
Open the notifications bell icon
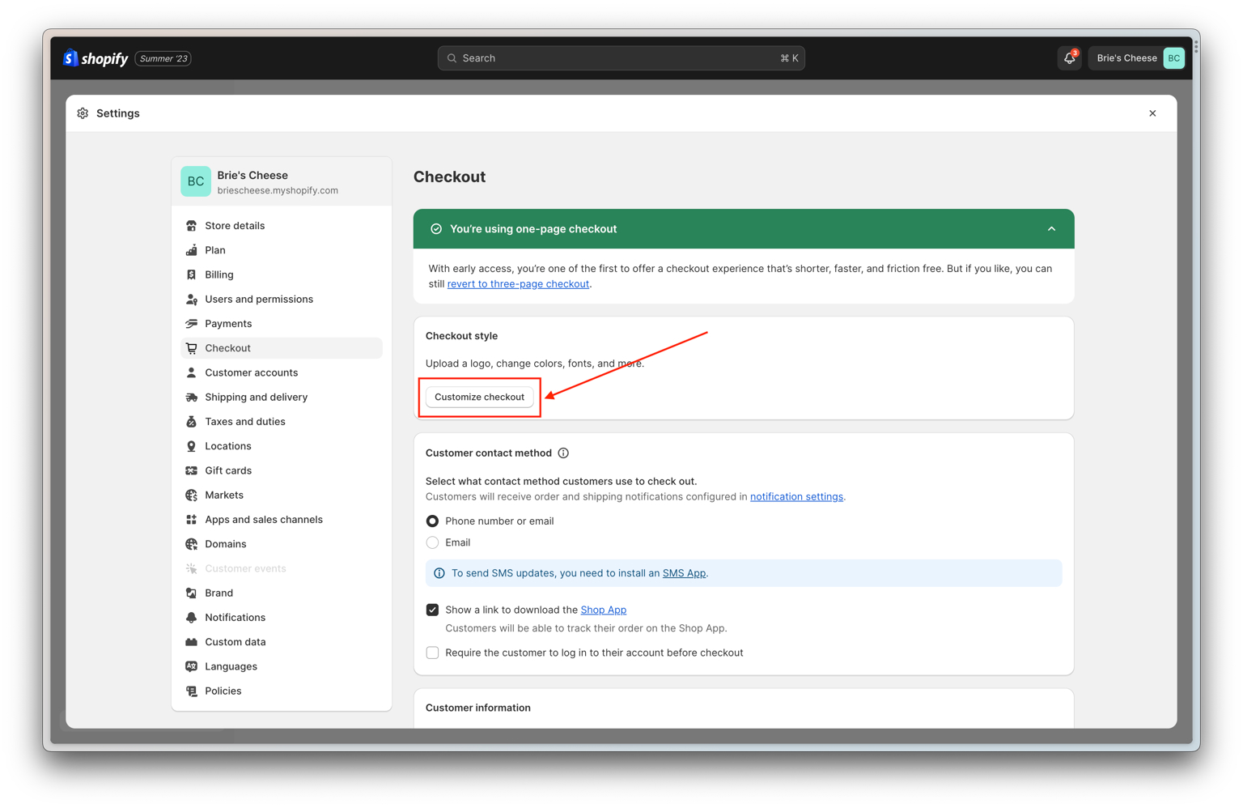(x=1070, y=58)
